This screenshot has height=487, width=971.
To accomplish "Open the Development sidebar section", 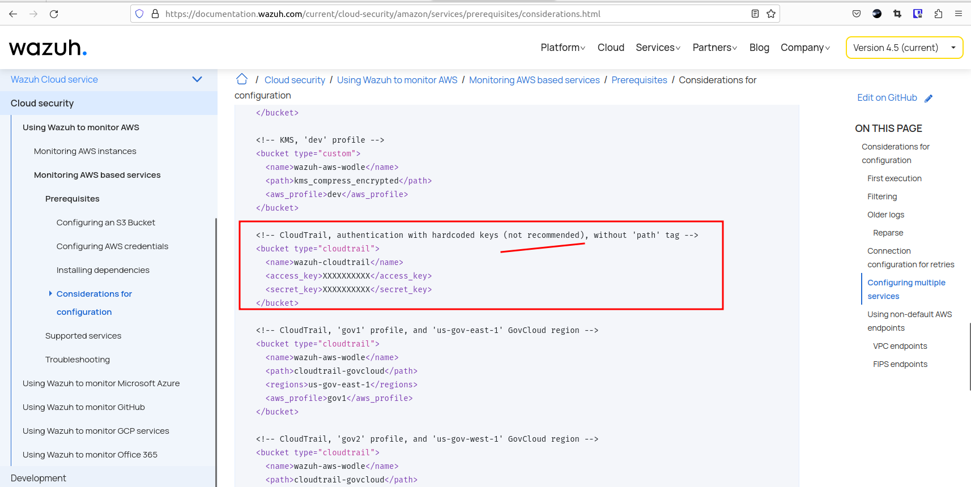I will click(x=39, y=478).
